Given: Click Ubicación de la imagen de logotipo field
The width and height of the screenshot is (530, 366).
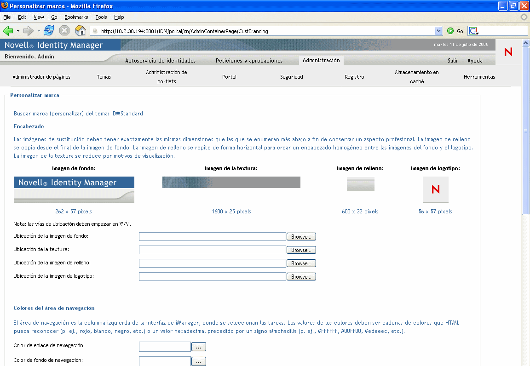Looking at the screenshot, I should point(212,276).
